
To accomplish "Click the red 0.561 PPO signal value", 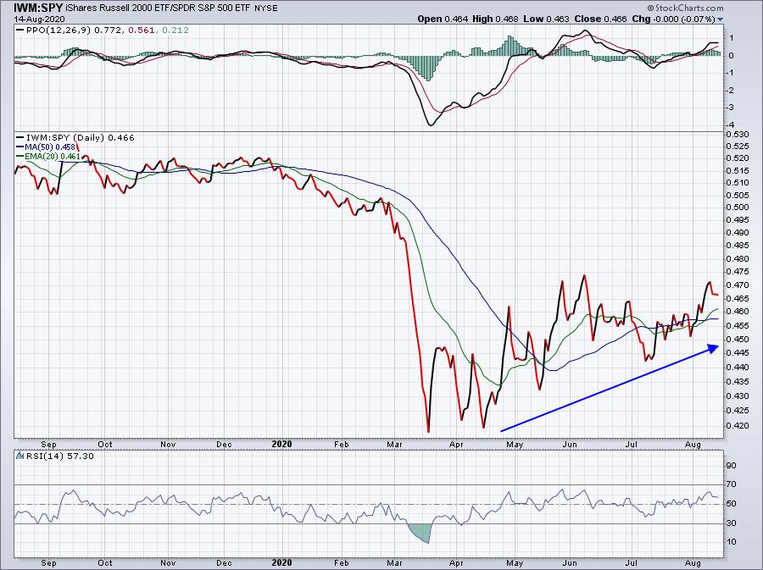I will click(x=142, y=30).
